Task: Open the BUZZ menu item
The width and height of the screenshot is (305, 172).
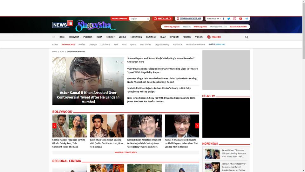Action: 163,37
